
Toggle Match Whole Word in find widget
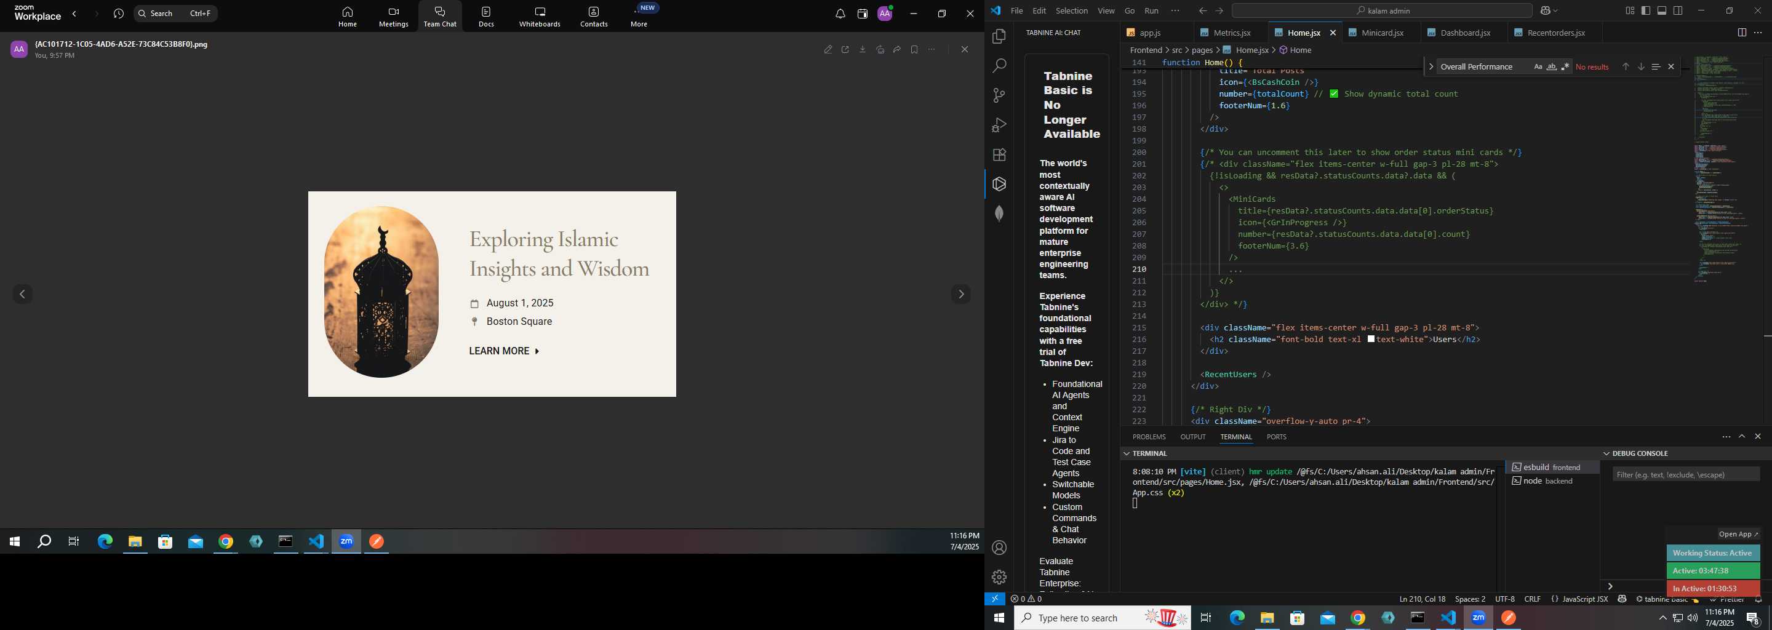[1551, 66]
